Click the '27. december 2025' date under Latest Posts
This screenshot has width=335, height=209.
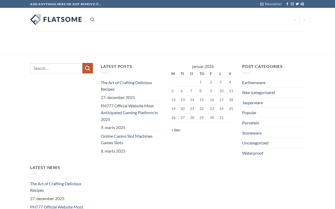click(118, 97)
